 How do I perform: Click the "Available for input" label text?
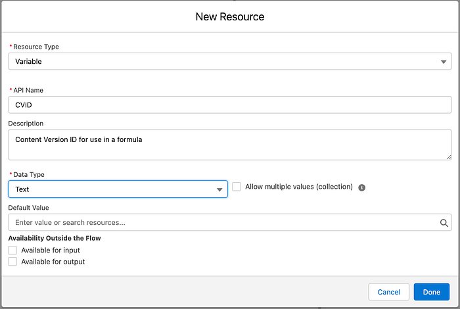coord(51,250)
